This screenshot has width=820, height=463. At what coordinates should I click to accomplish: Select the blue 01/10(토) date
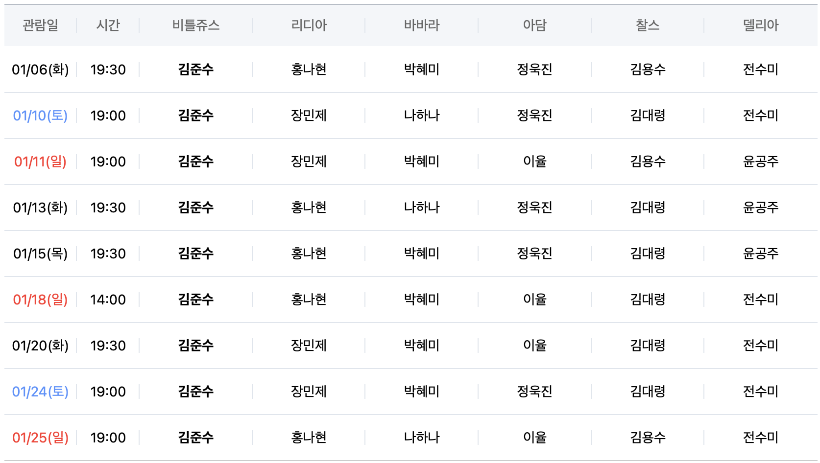click(40, 116)
